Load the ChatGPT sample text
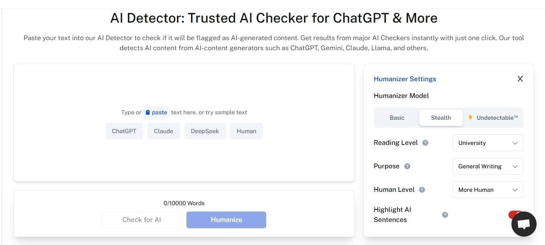 tap(124, 131)
